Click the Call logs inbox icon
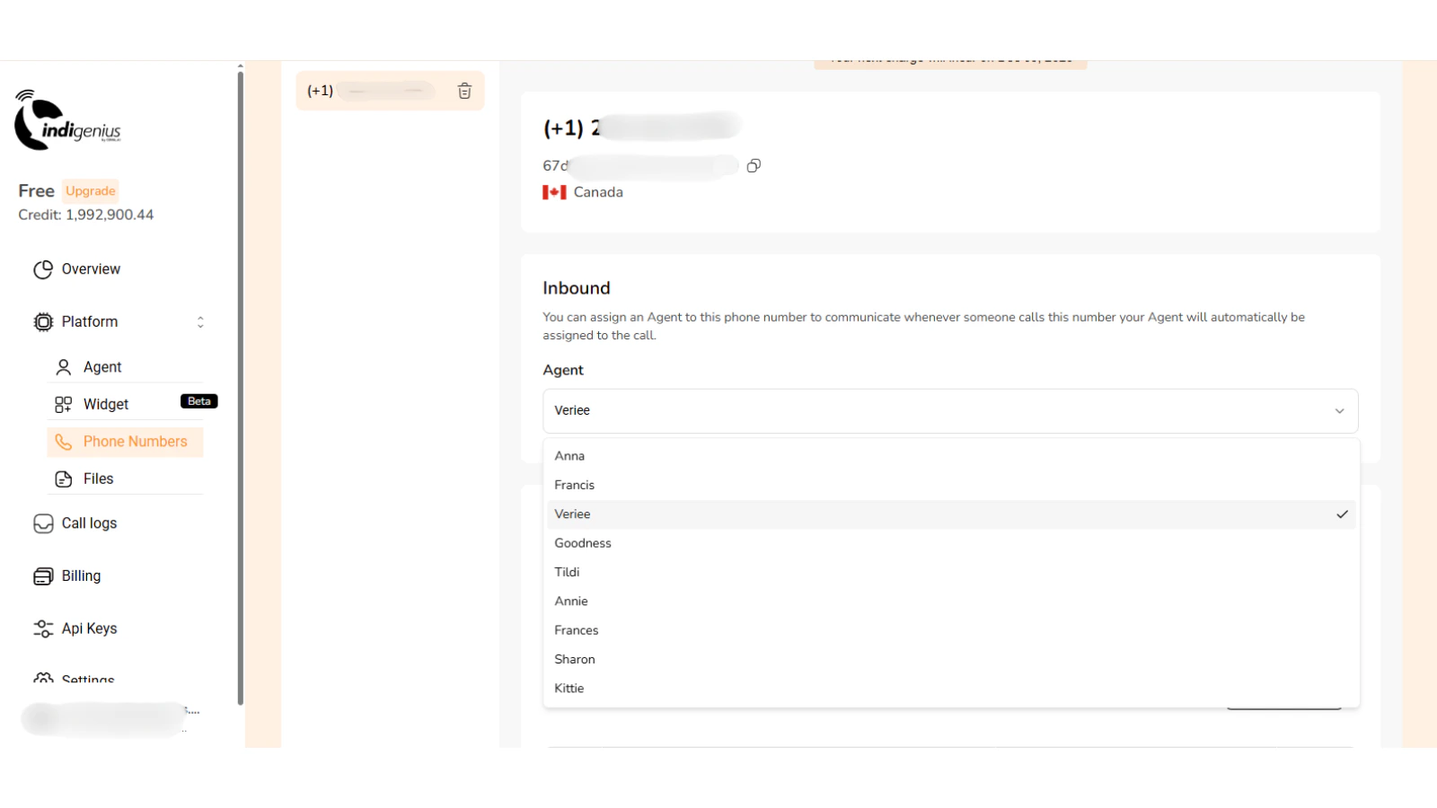The image size is (1437, 808). pyautogui.click(x=43, y=523)
